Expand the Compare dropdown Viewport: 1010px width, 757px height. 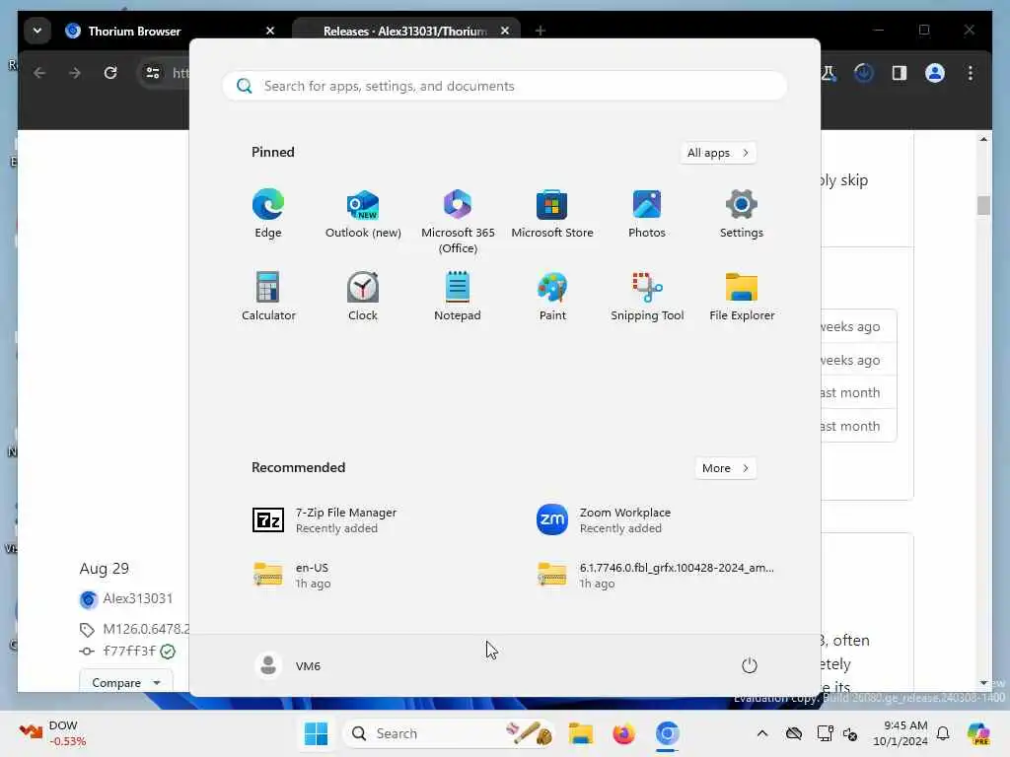click(x=125, y=682)
